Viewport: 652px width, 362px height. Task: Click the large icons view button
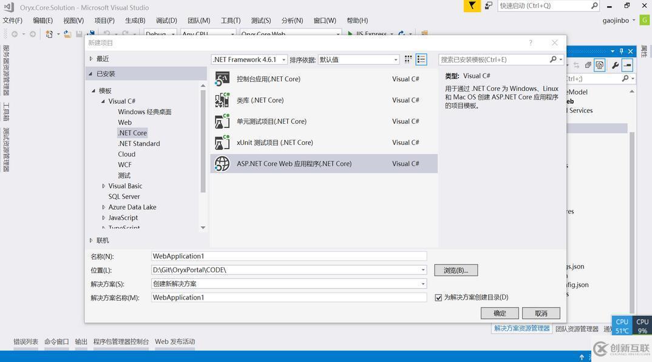point(408,59)
